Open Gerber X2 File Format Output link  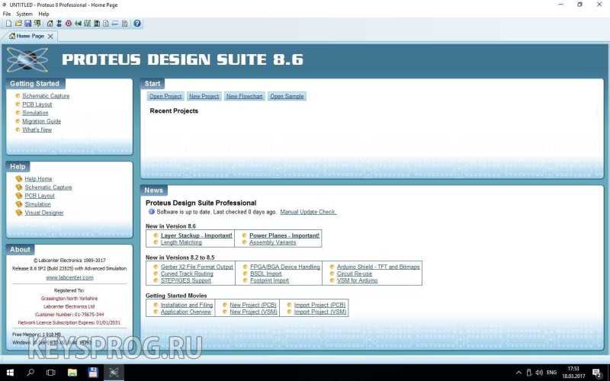coord(197,267)
